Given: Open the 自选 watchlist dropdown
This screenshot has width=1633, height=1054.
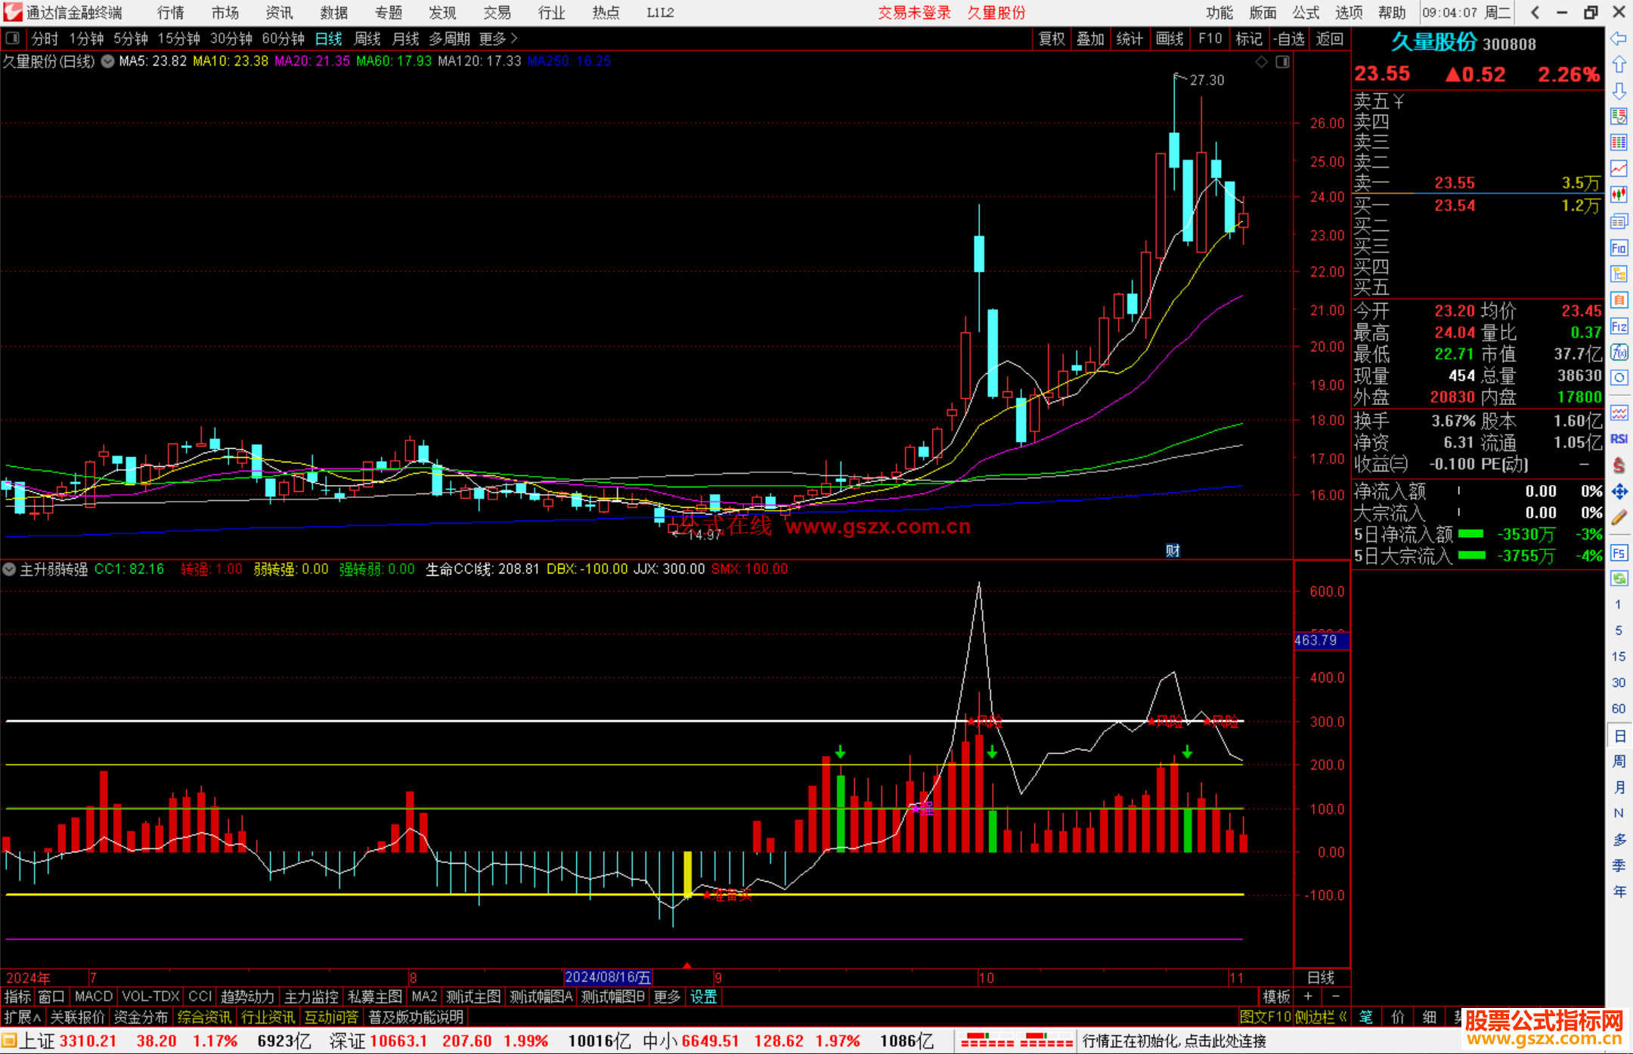Looking at the screenshot, I should click(x=1289, y=39).
